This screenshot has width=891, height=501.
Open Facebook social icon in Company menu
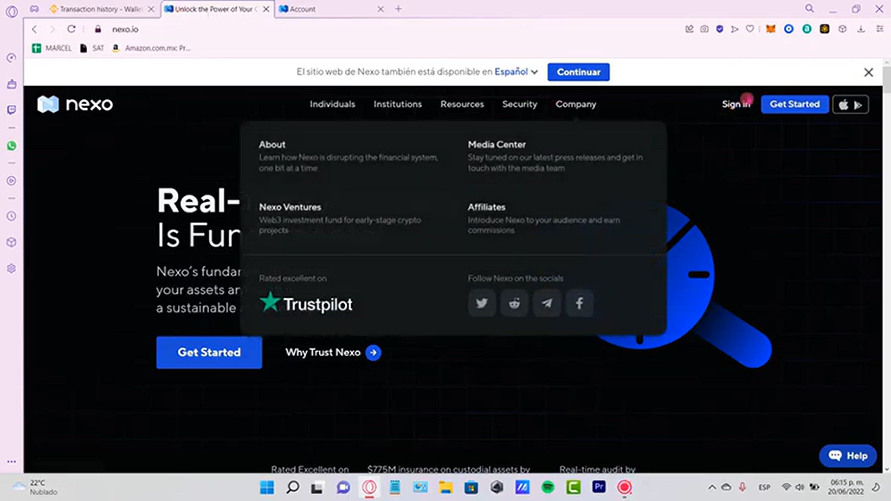coord(579,303)
